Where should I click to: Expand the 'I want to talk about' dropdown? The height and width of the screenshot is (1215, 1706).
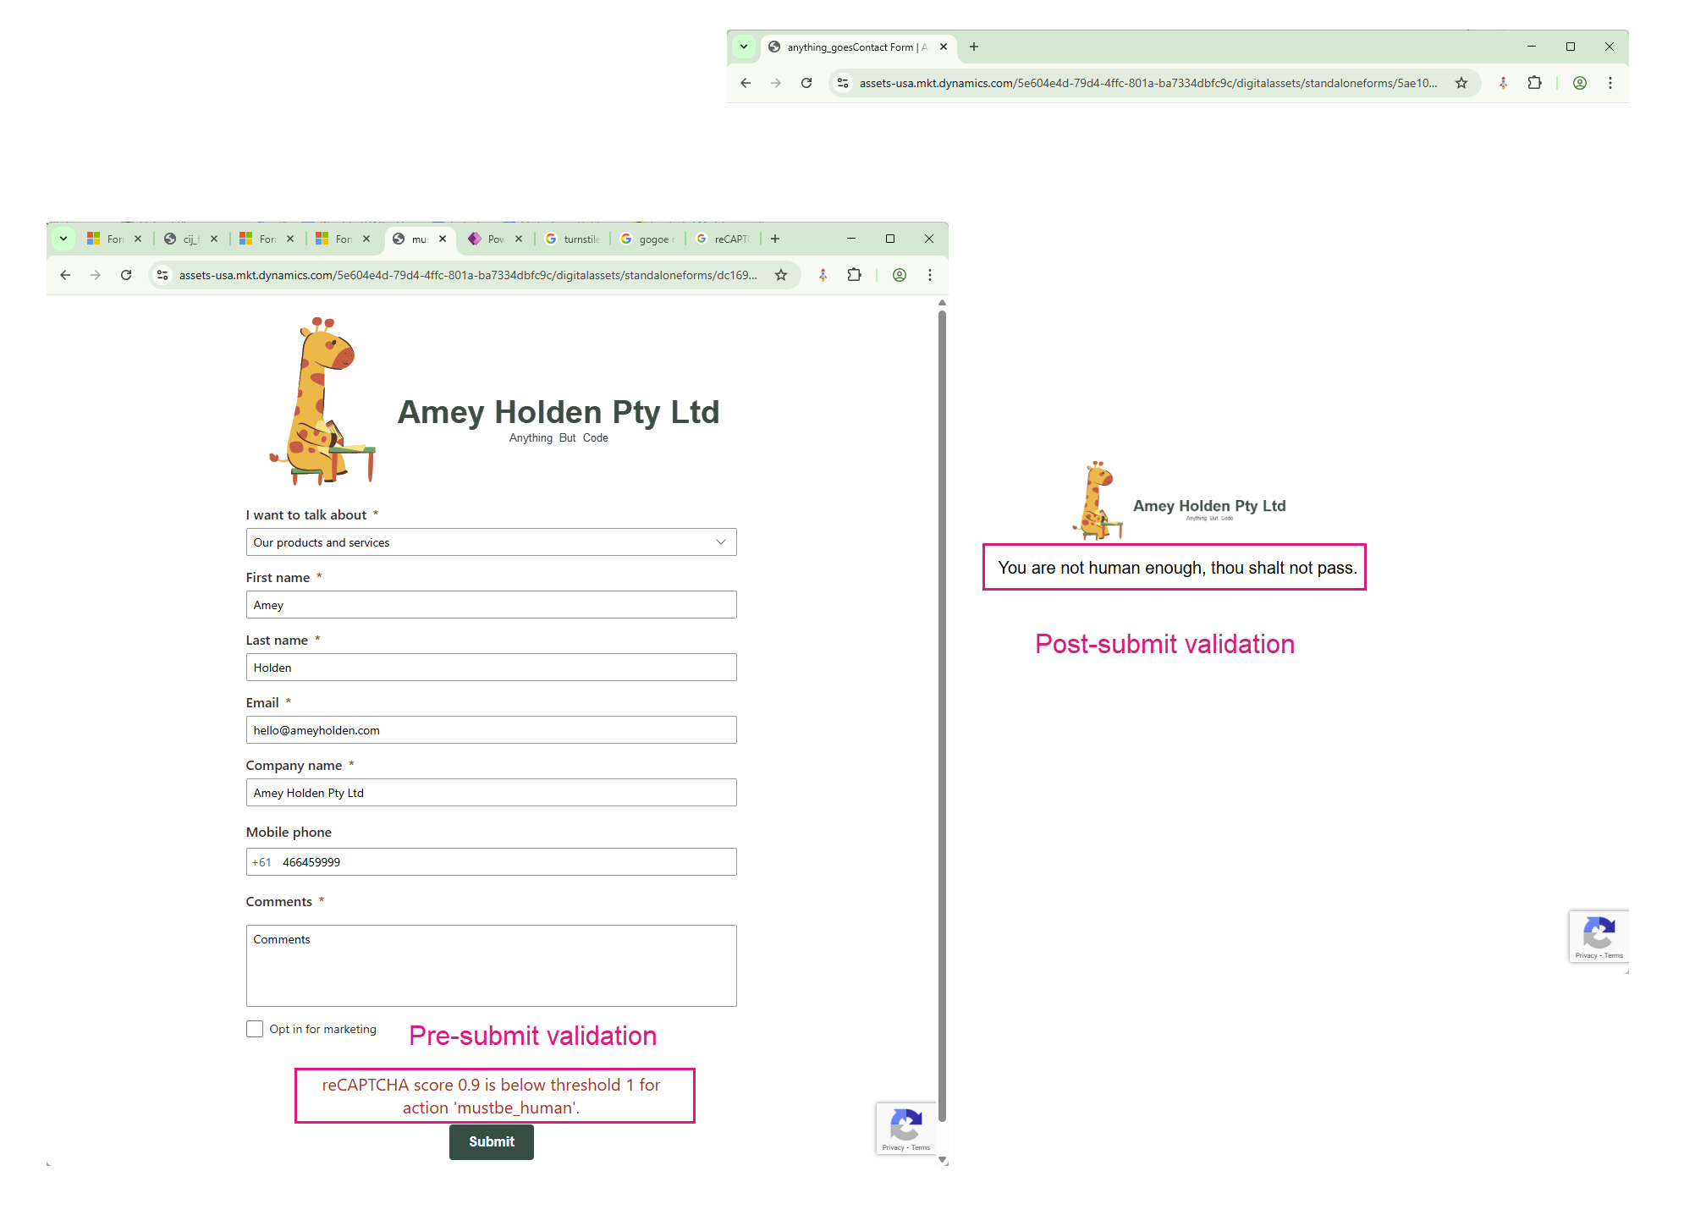[x=491, y=542]
